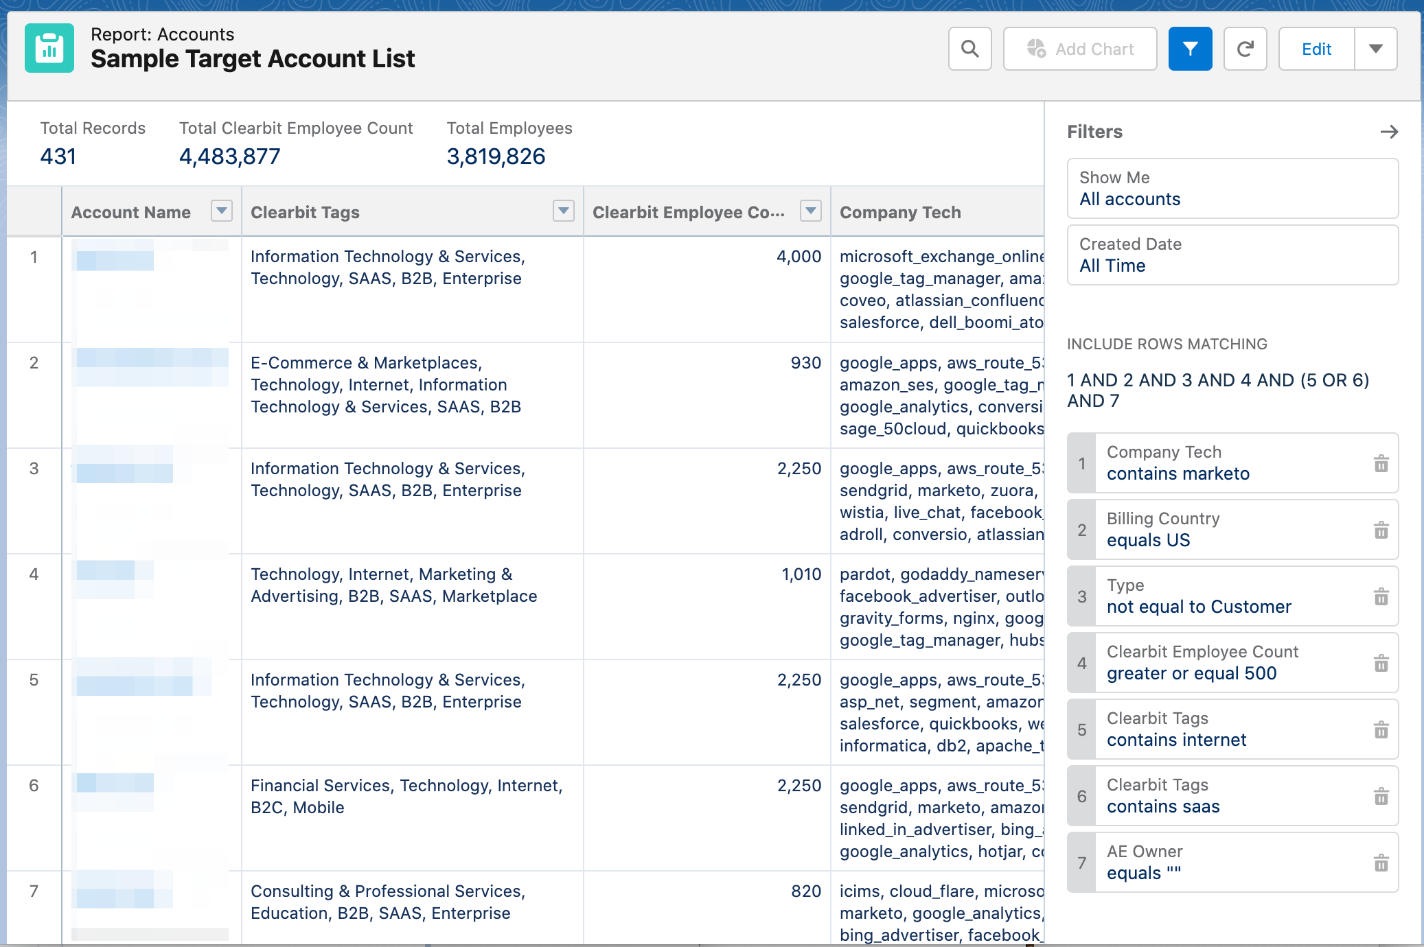Delete the Type not equal Customer filter
The height and width of the screenshot is (947, 1424).
(x=1381, y=597)
